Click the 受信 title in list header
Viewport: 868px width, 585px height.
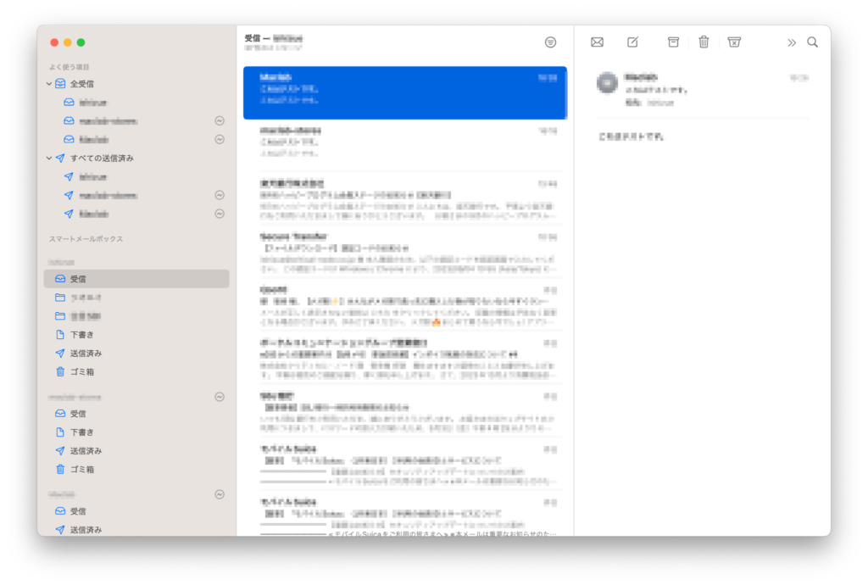point(253,38)
